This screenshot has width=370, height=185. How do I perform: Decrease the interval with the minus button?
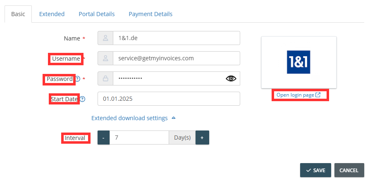click(104, 138)
